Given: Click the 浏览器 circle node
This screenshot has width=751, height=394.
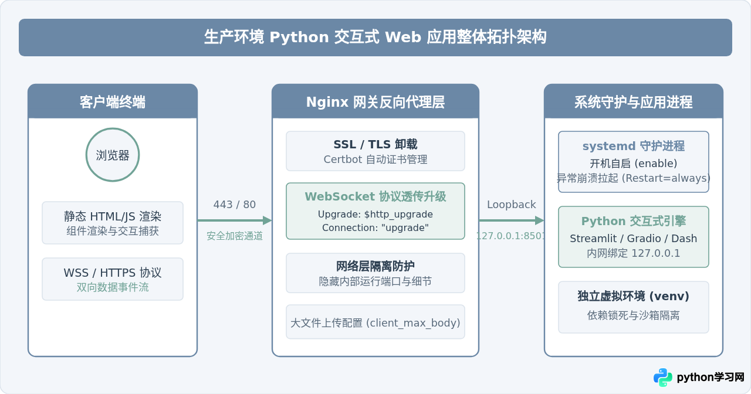Looking at the screenshot, I should (x=113, y=155).
